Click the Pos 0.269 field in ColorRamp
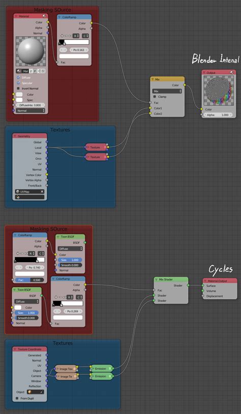Screen dimensions: 241x414 73,311
